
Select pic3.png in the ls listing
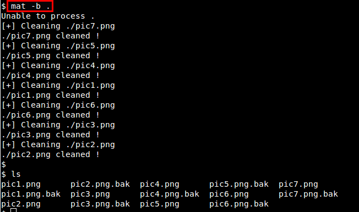pos(90,194)
